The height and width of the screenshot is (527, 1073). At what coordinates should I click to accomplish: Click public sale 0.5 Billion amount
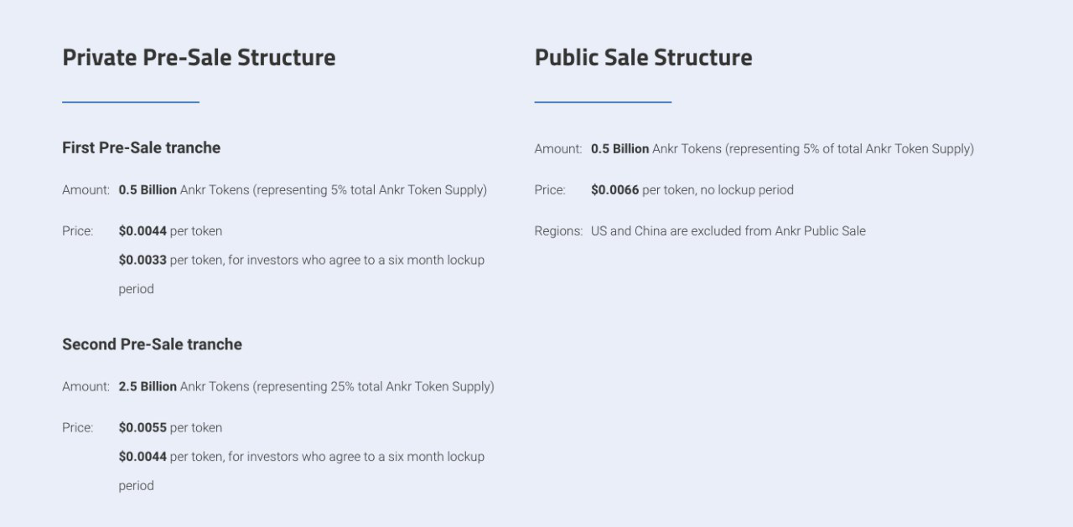pos(619,149)
